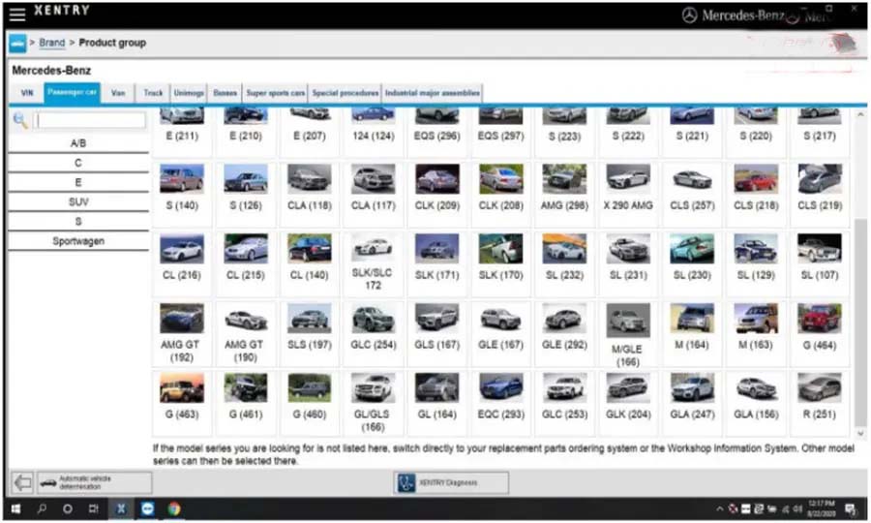
Task: Launch XENTRY Diagnosis button
Action: coord(451,482)
